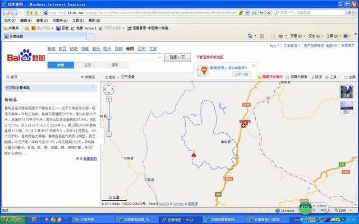The height and width of the screenshot is (224, 359).
Task: Collapse the left info panel arrow
Action: coord(102,136)
